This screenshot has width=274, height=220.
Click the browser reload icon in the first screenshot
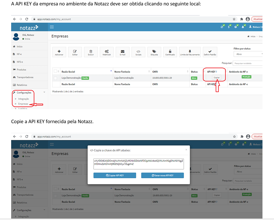[x=27, y=19]
